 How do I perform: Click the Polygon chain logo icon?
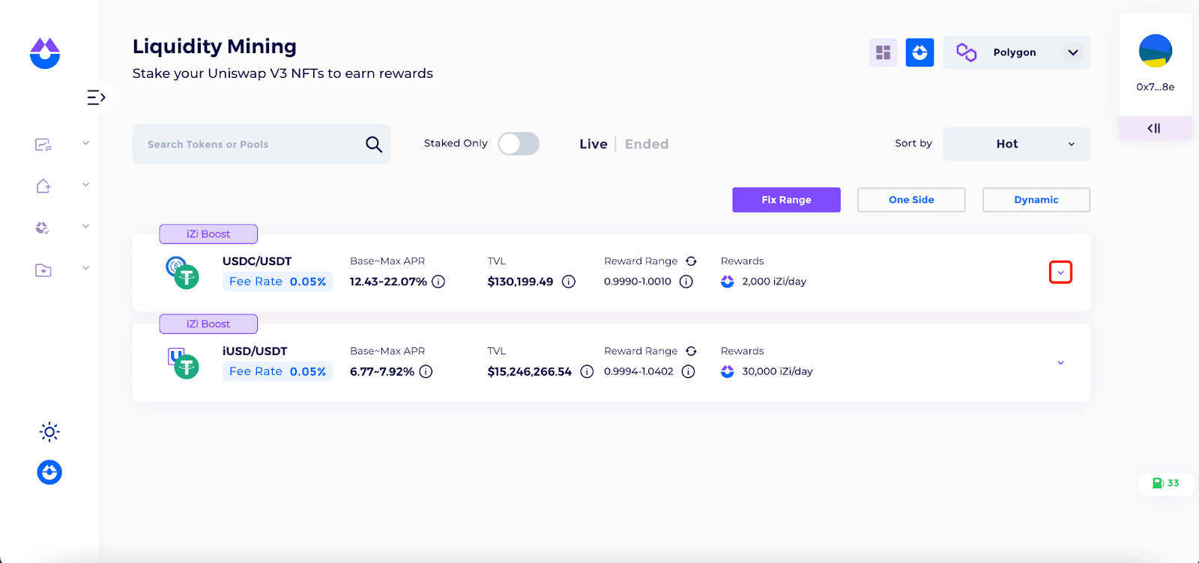tap(966, 52)
